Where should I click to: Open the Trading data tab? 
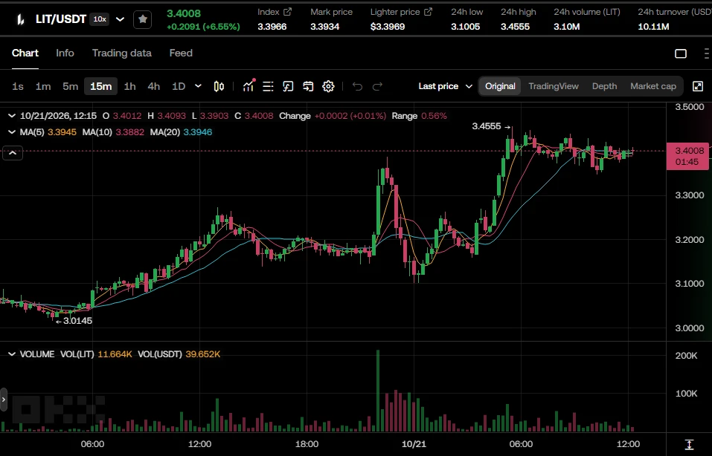pyautogui.click(x=122, y=53)
